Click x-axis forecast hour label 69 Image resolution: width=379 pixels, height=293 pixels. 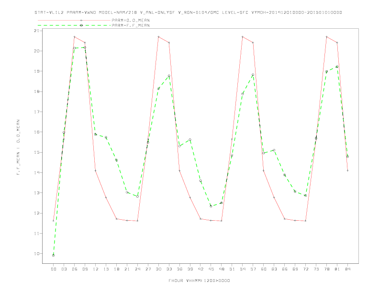click(295, 269)
